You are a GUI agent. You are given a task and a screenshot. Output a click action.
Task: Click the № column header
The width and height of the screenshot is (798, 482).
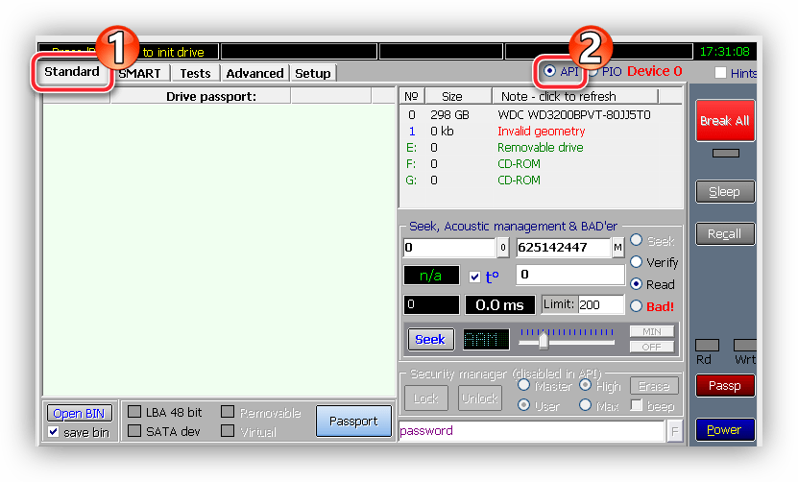(412, 96)
